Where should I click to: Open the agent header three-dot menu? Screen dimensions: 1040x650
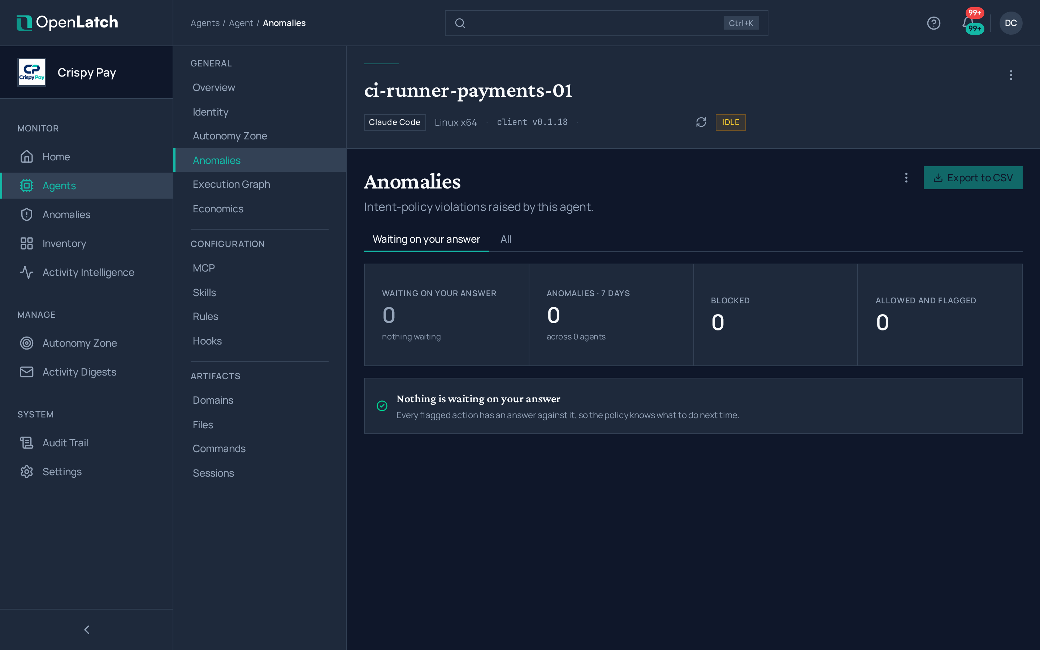tap(1011, 75)
